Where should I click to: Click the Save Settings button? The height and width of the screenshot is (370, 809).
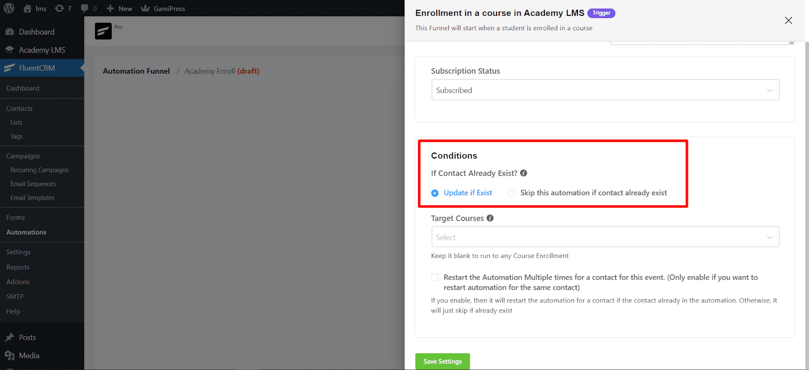[442, 361]
